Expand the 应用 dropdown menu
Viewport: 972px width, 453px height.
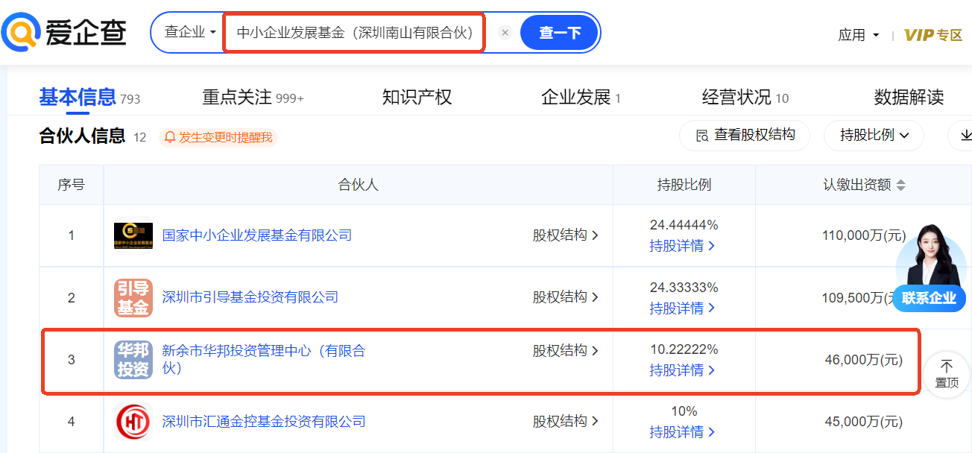[x=859, y=35]
